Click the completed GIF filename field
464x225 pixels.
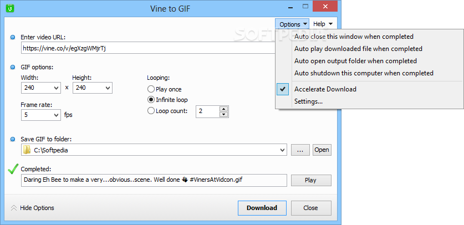(154, 180)
